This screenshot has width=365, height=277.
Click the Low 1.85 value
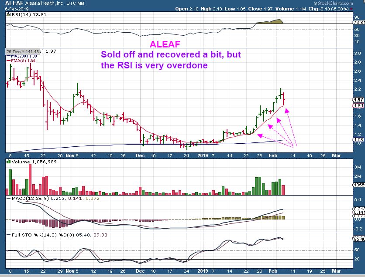point(235,9)
